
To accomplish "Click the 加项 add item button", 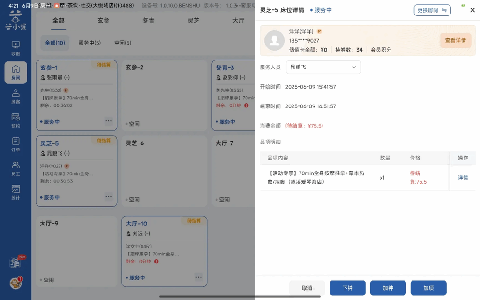I will click(x=428, y=288).
